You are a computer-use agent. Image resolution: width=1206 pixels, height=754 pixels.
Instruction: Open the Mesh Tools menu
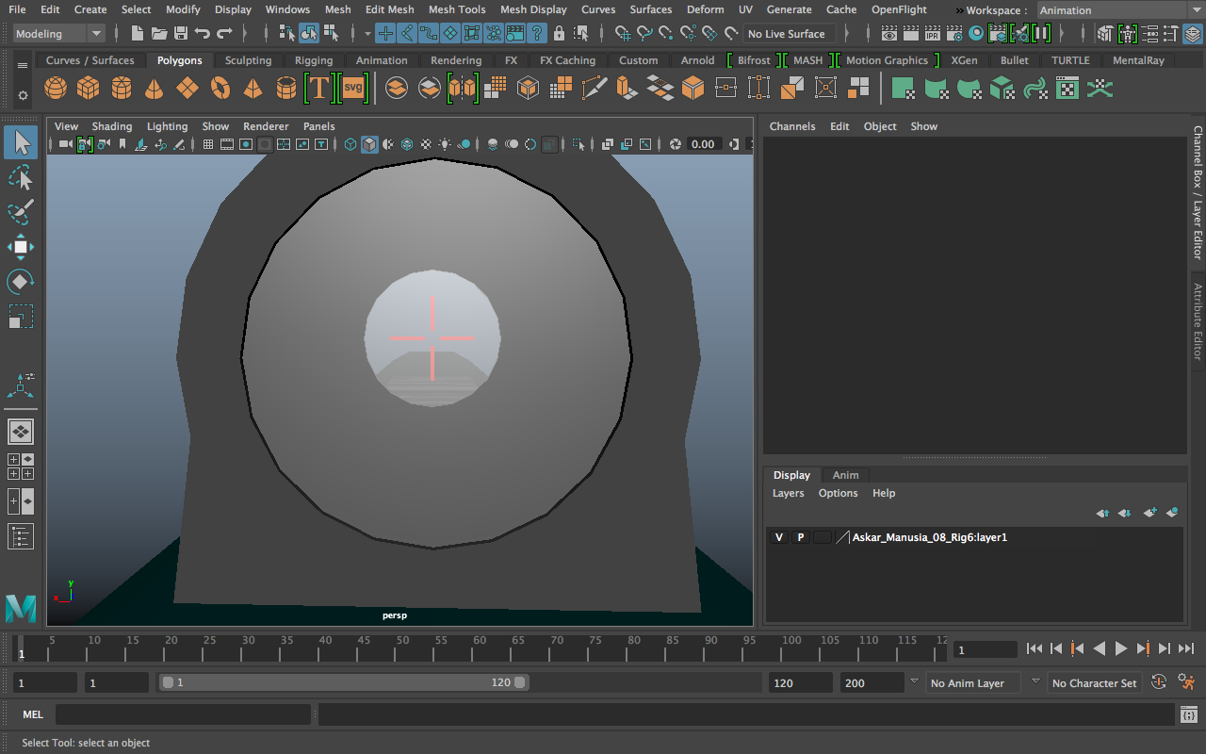click(x=457, y=9)
